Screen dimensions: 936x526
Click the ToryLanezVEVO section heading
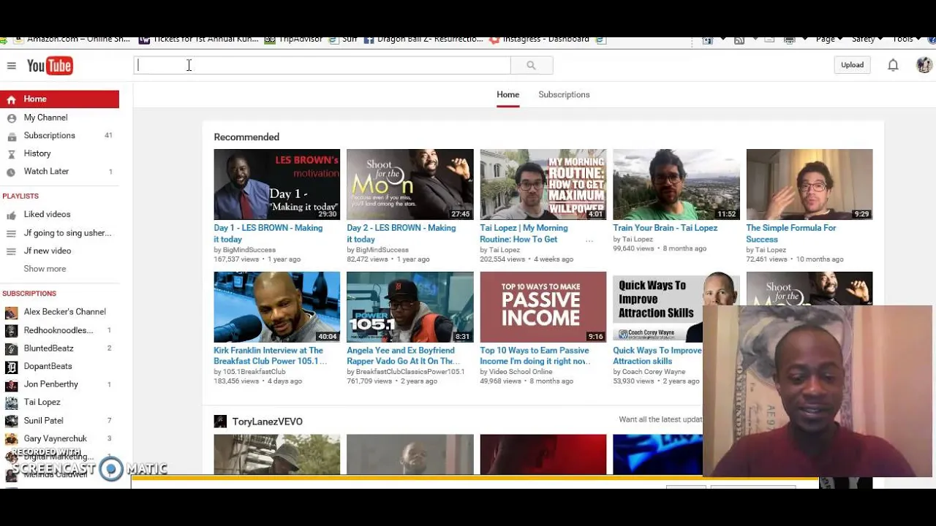[267, 422]
